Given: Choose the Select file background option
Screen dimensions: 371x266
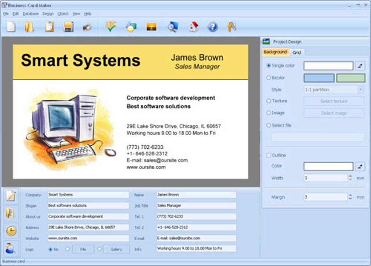Looking at the screenshot, I should 268,125.
